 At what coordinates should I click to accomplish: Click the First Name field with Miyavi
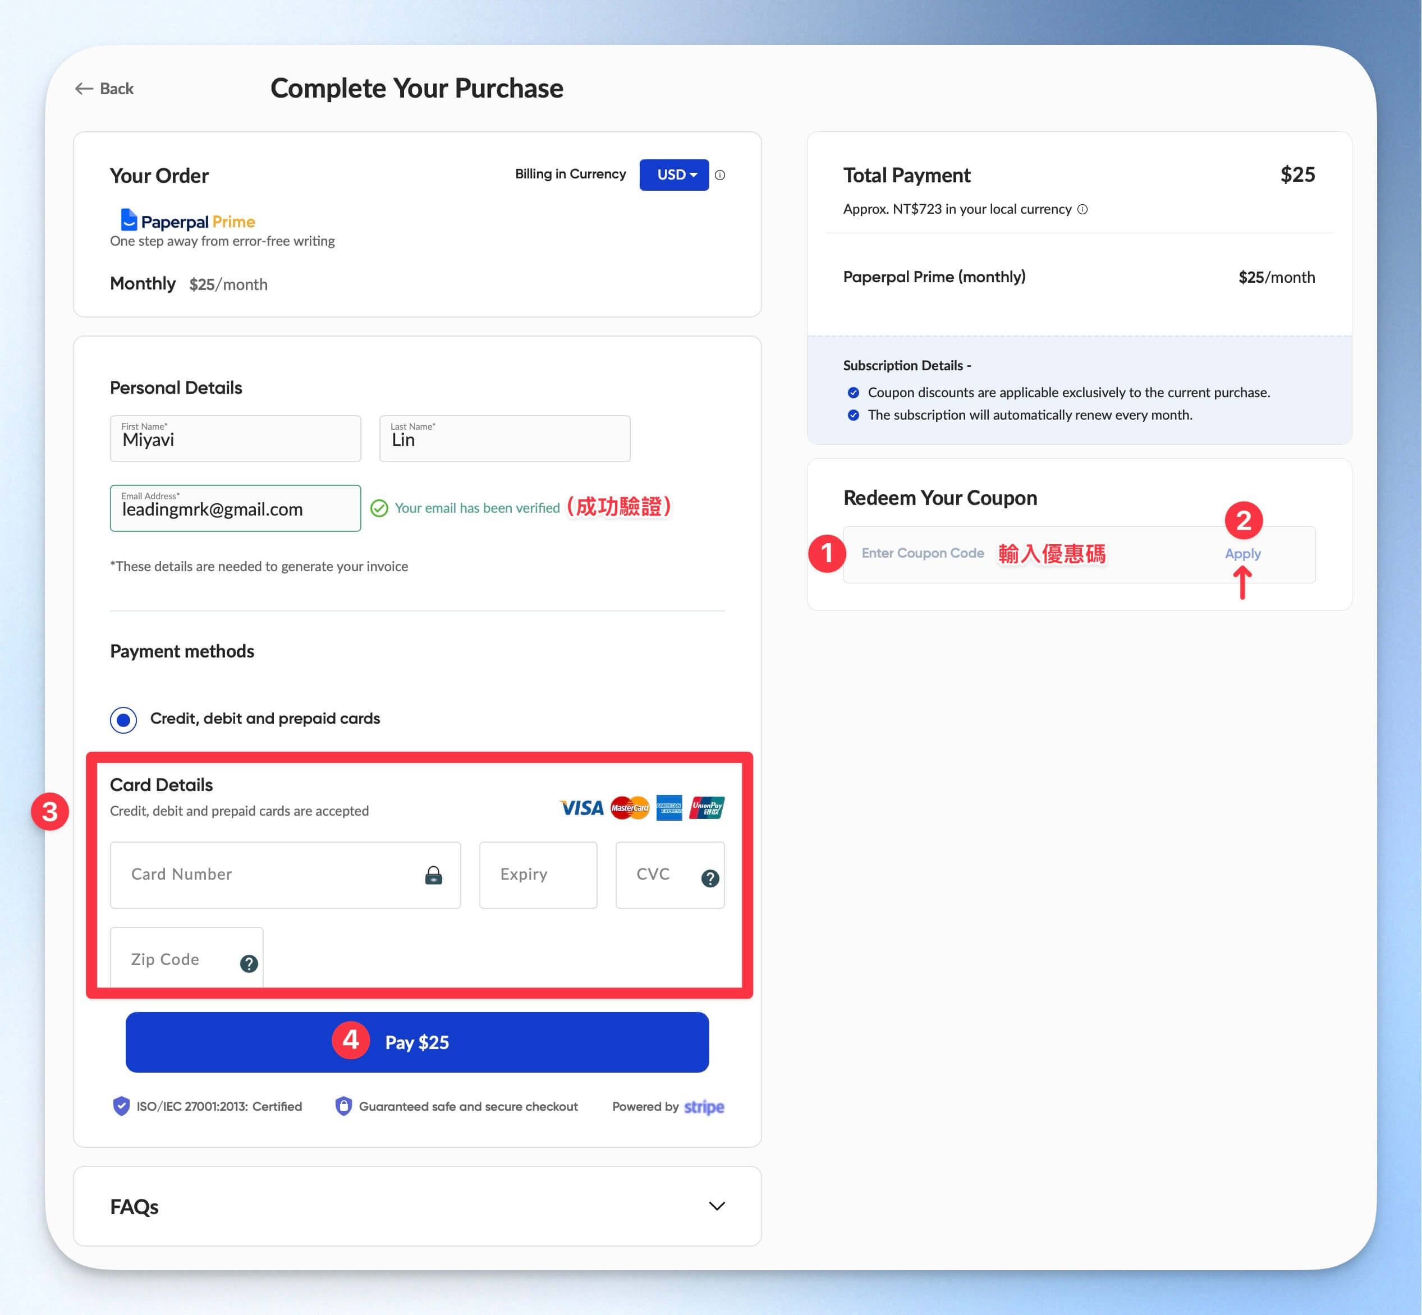[x=236, y=438]
